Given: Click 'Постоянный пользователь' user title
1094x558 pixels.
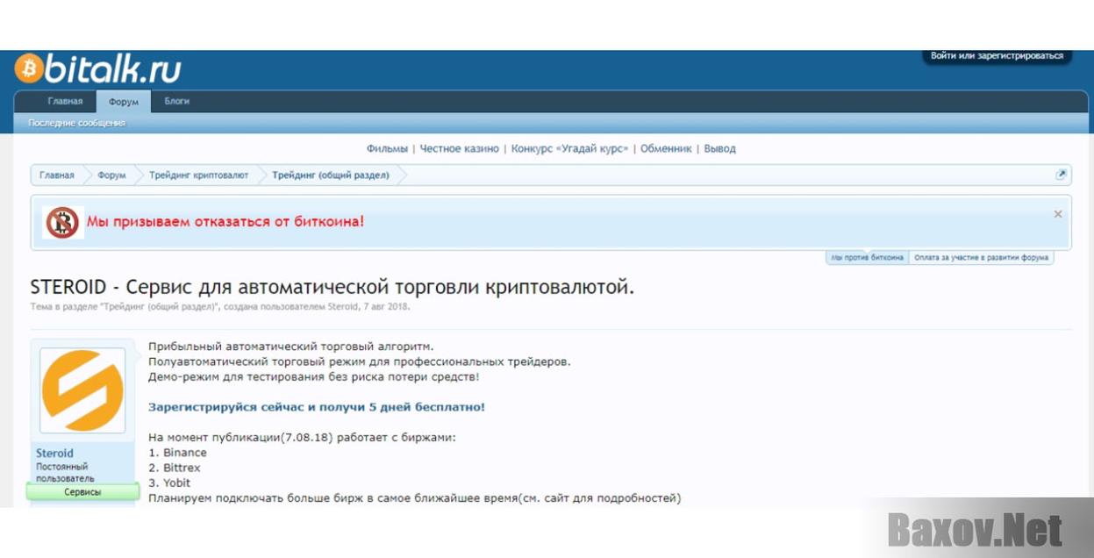Looking at the screenshot, I should (65, 473).
